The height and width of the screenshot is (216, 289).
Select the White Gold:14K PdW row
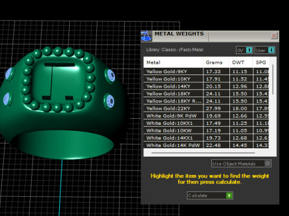(206, 145)
